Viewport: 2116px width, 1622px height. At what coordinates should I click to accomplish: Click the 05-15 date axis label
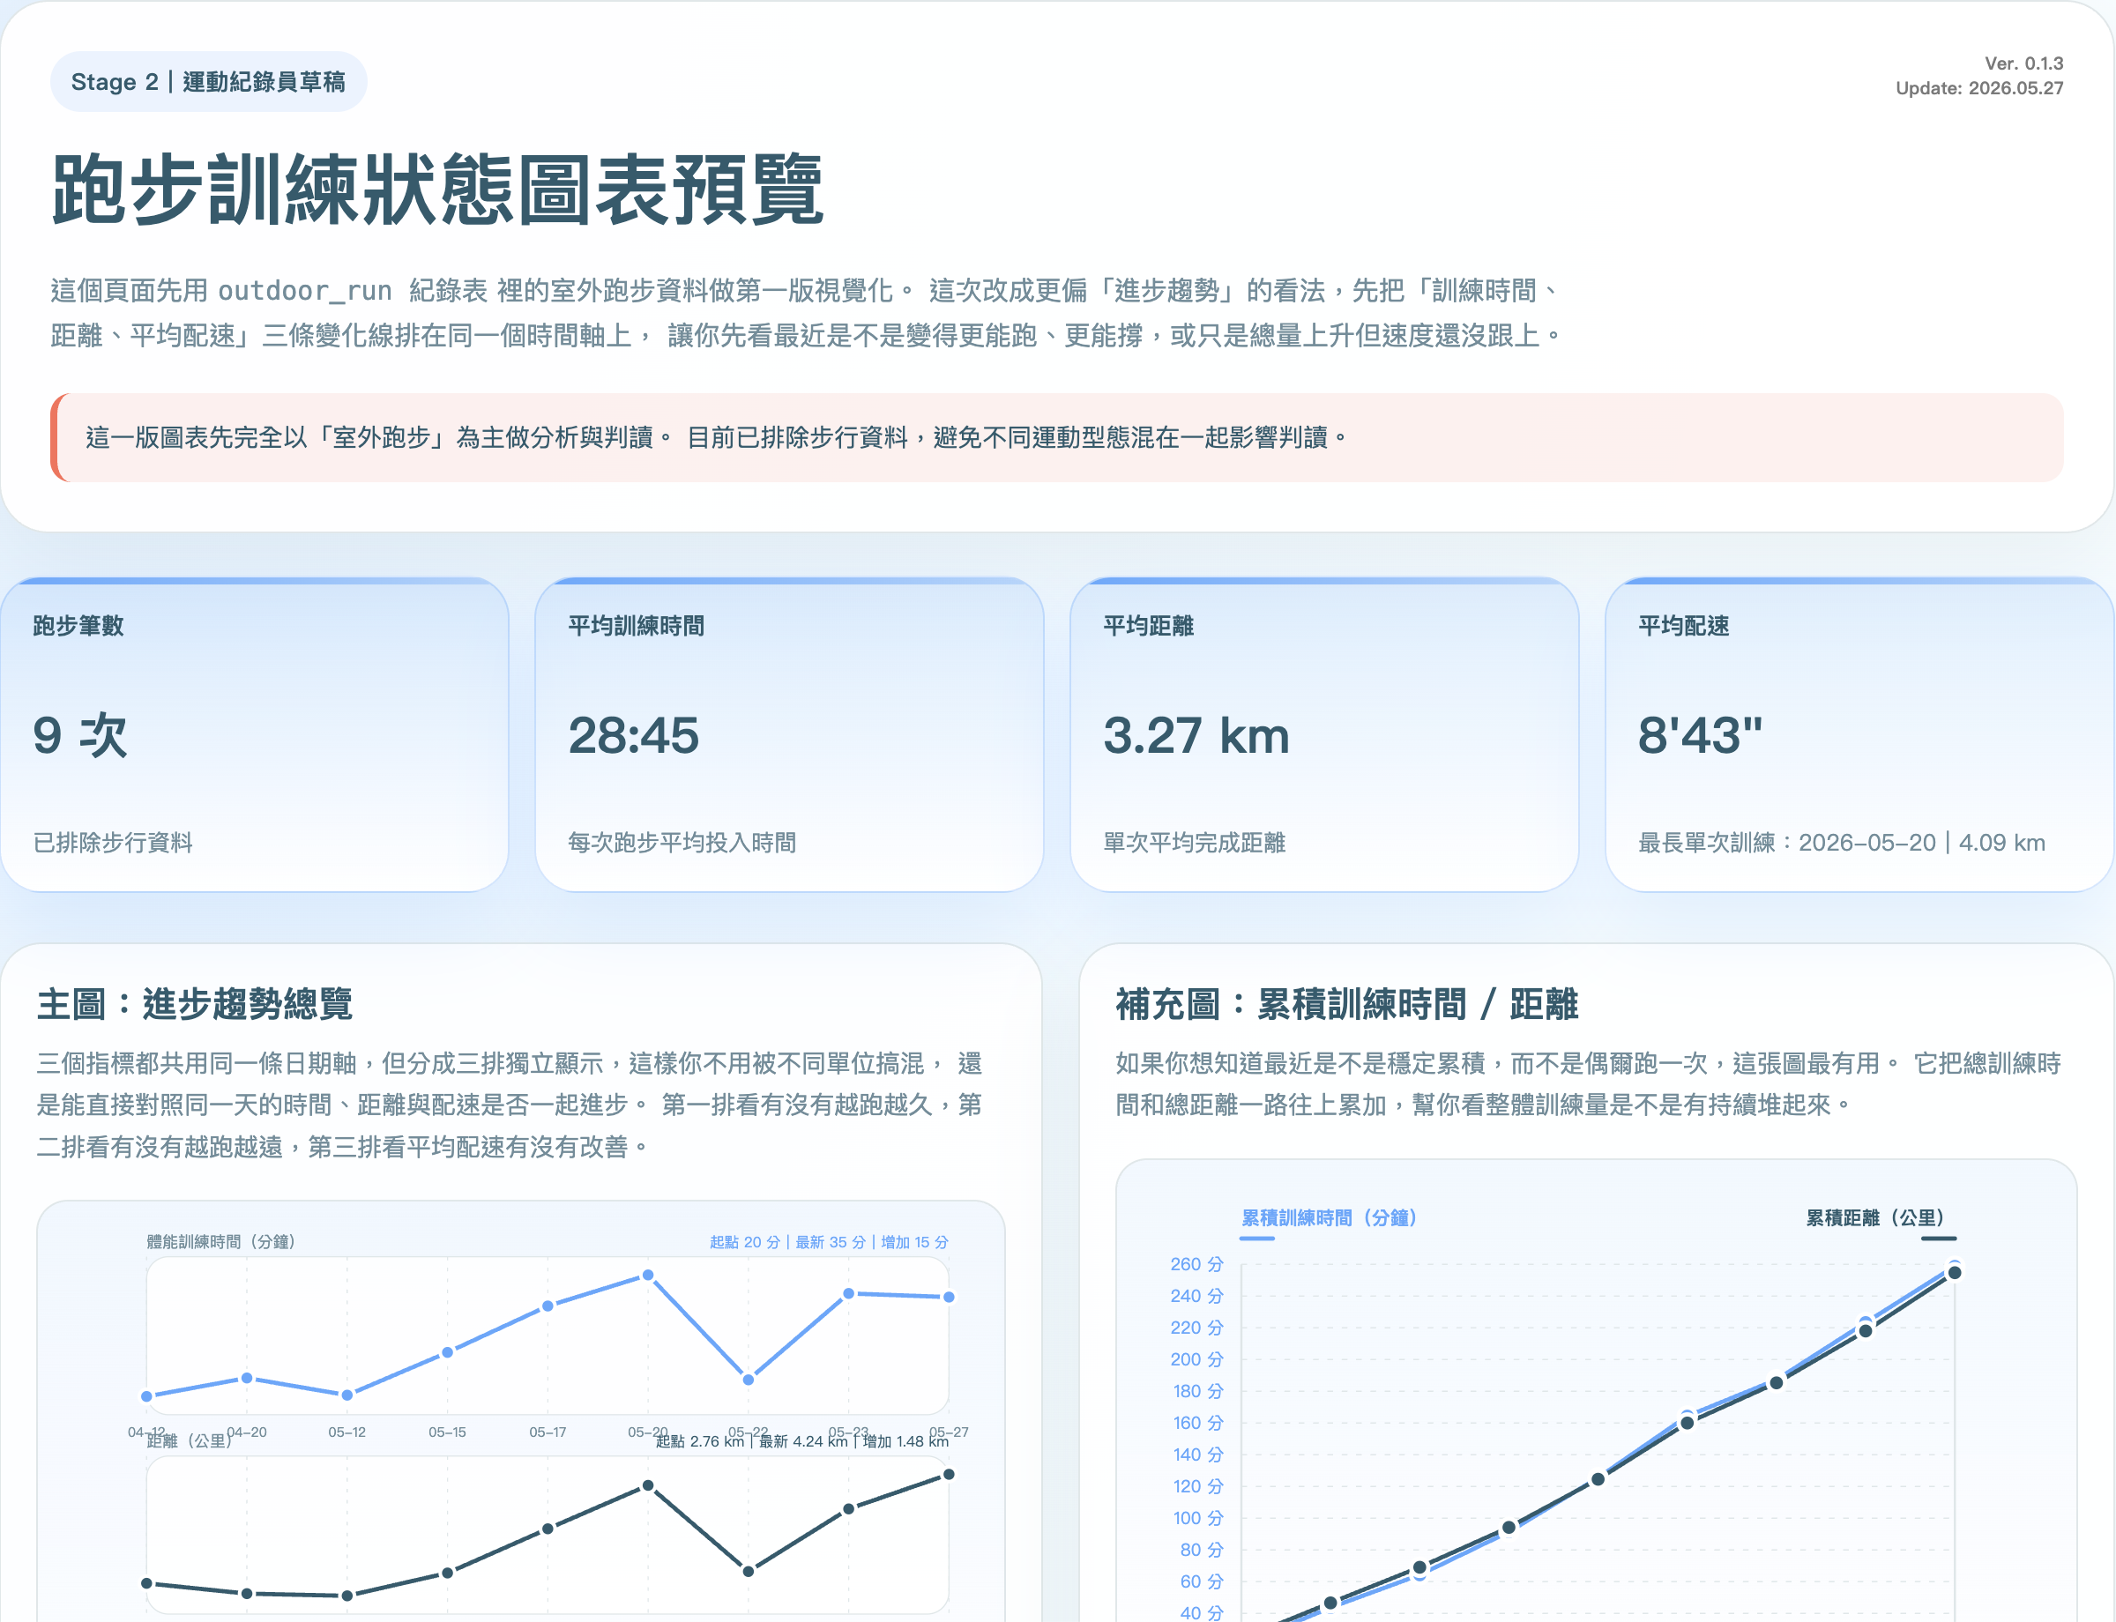[447, 1432]
